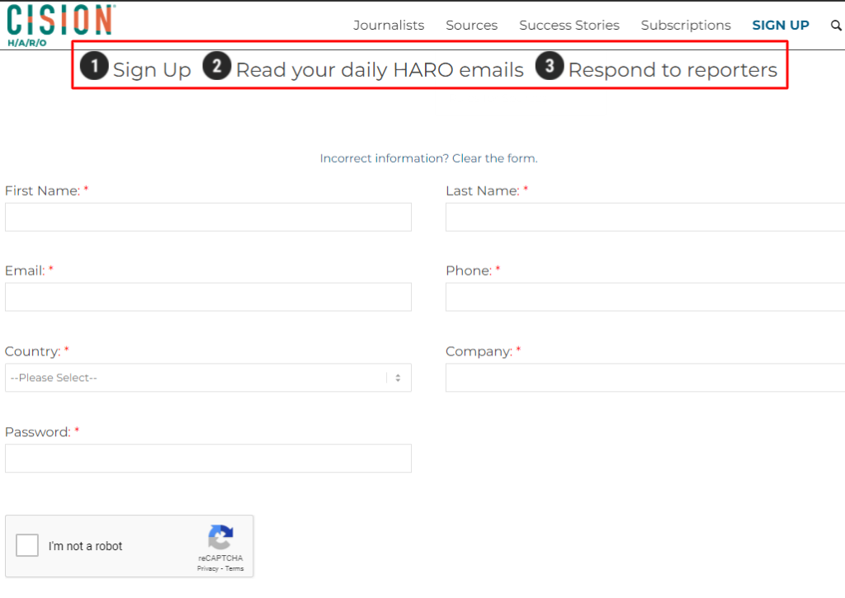The image size is (845, 598).
Task: Select the Company input box
Action: pos(645,378)
